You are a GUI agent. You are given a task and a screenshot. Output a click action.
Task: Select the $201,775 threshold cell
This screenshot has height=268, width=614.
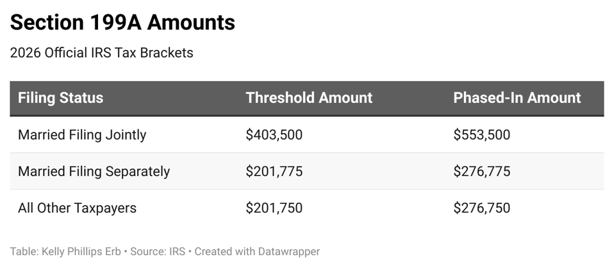click(274, 171)
